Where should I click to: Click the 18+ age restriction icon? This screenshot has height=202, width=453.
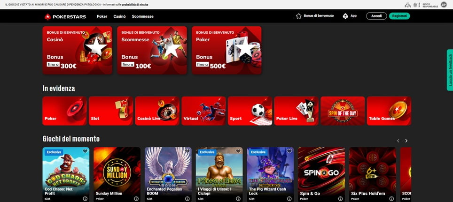443,5
